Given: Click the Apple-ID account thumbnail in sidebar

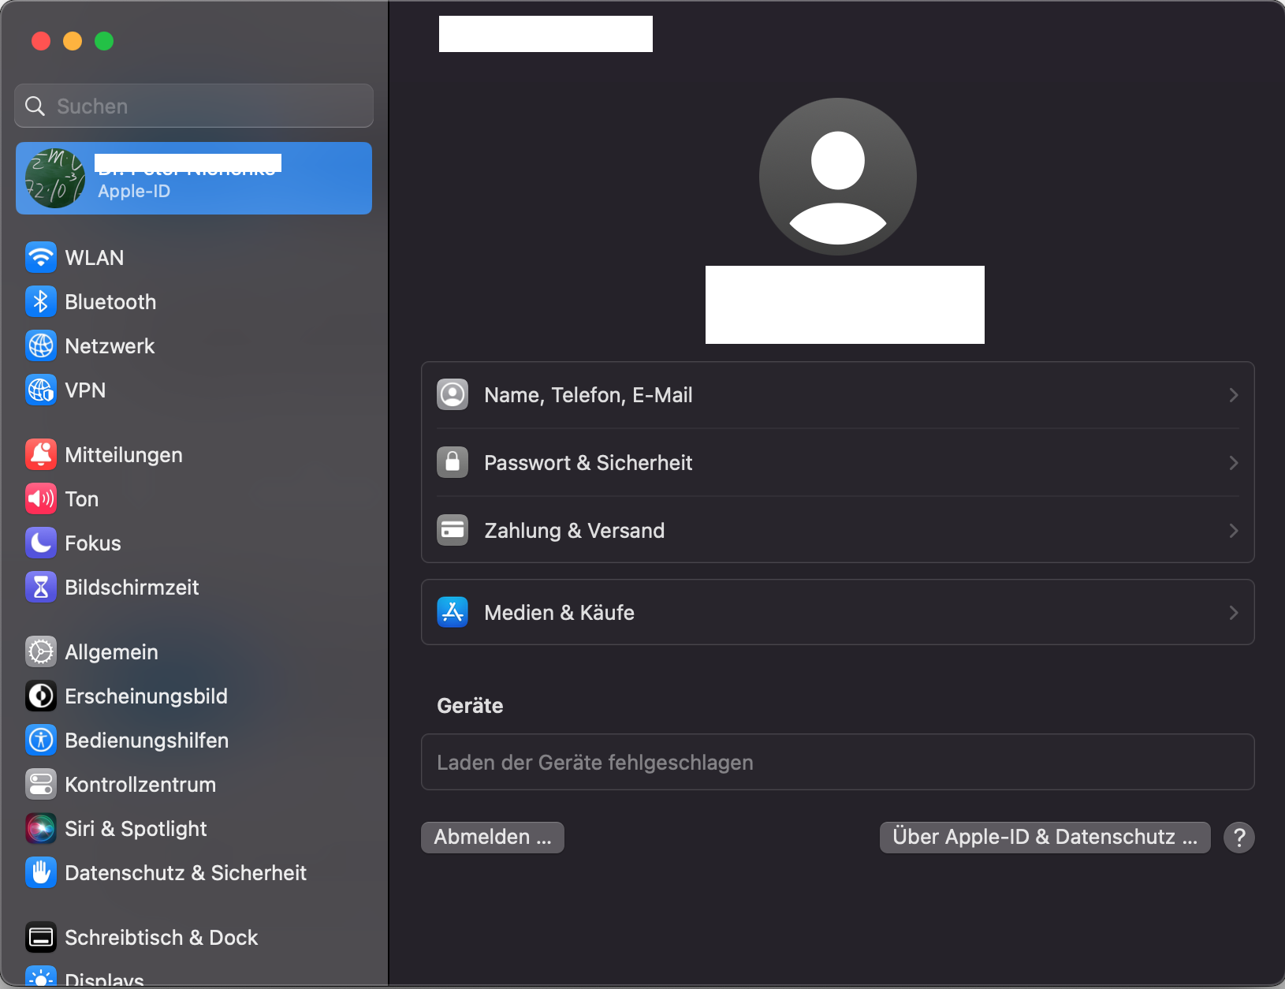Looking at the screenshot, I should [x=55, y=178].
